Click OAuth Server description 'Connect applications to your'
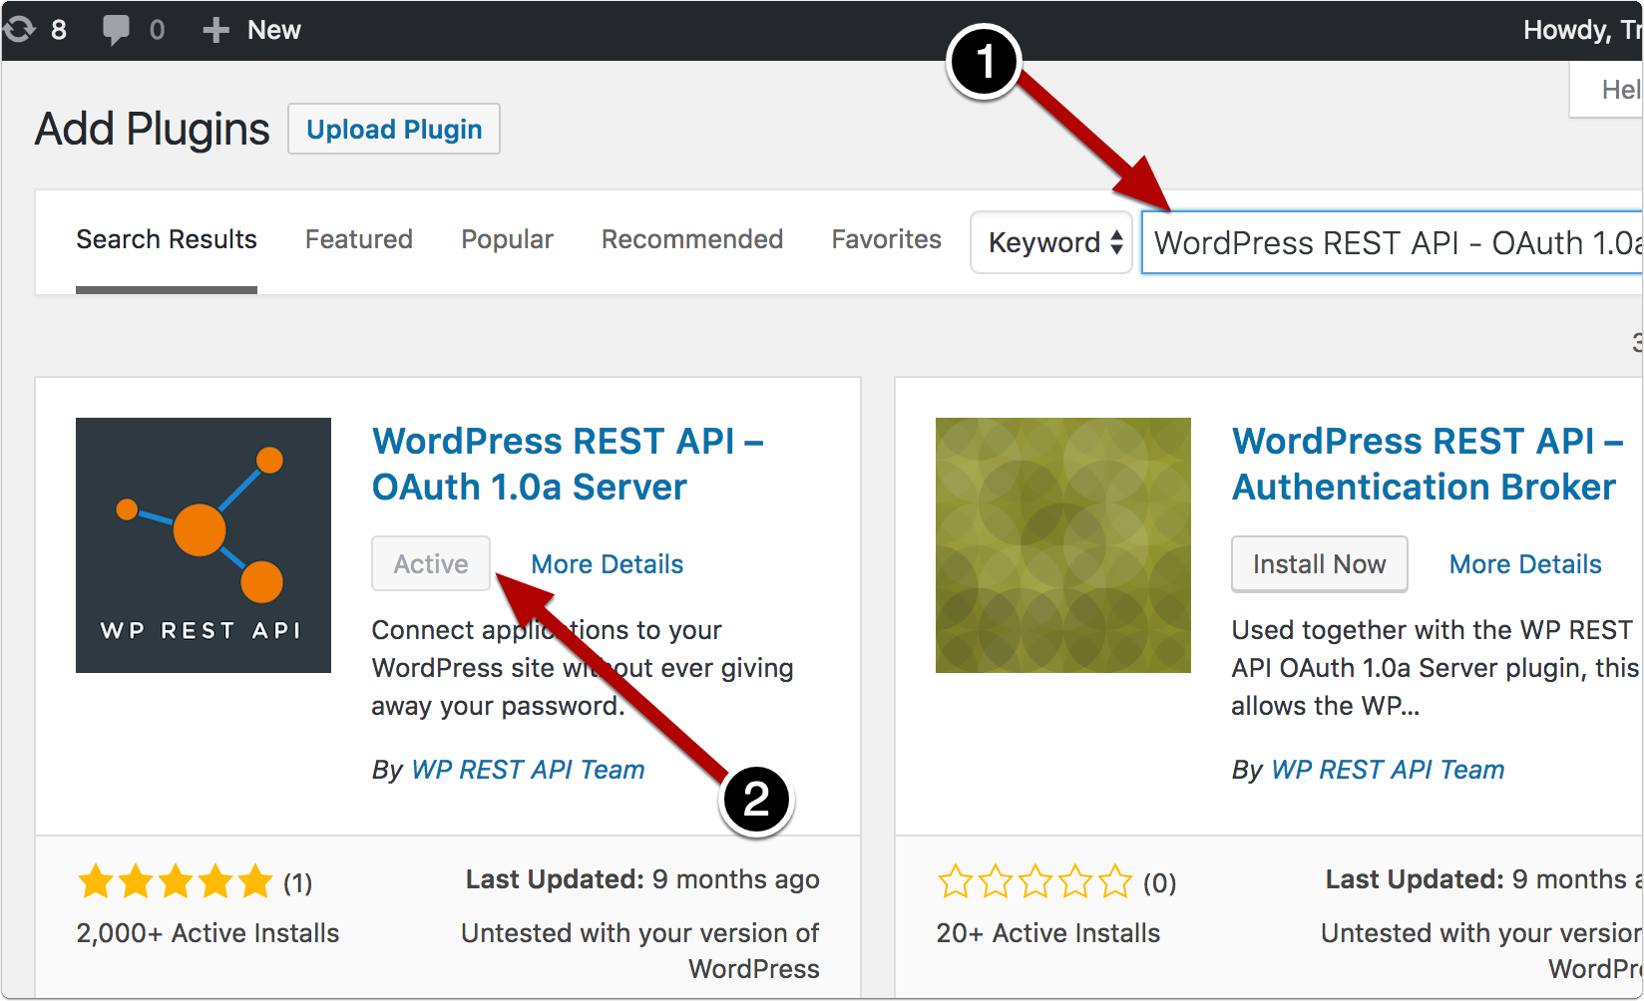Image resolution: width=1644 pixels, height=1001 pixels. 547,630
